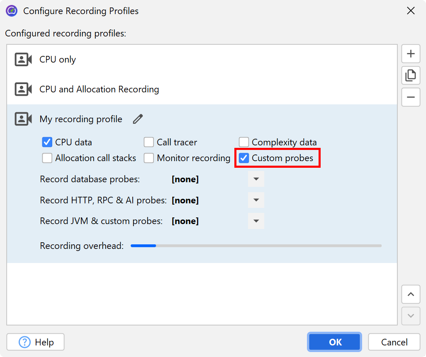This screenshot has height=357, width=426.
Task: Open the Record database probes dropdown
Action: point(256,179)
